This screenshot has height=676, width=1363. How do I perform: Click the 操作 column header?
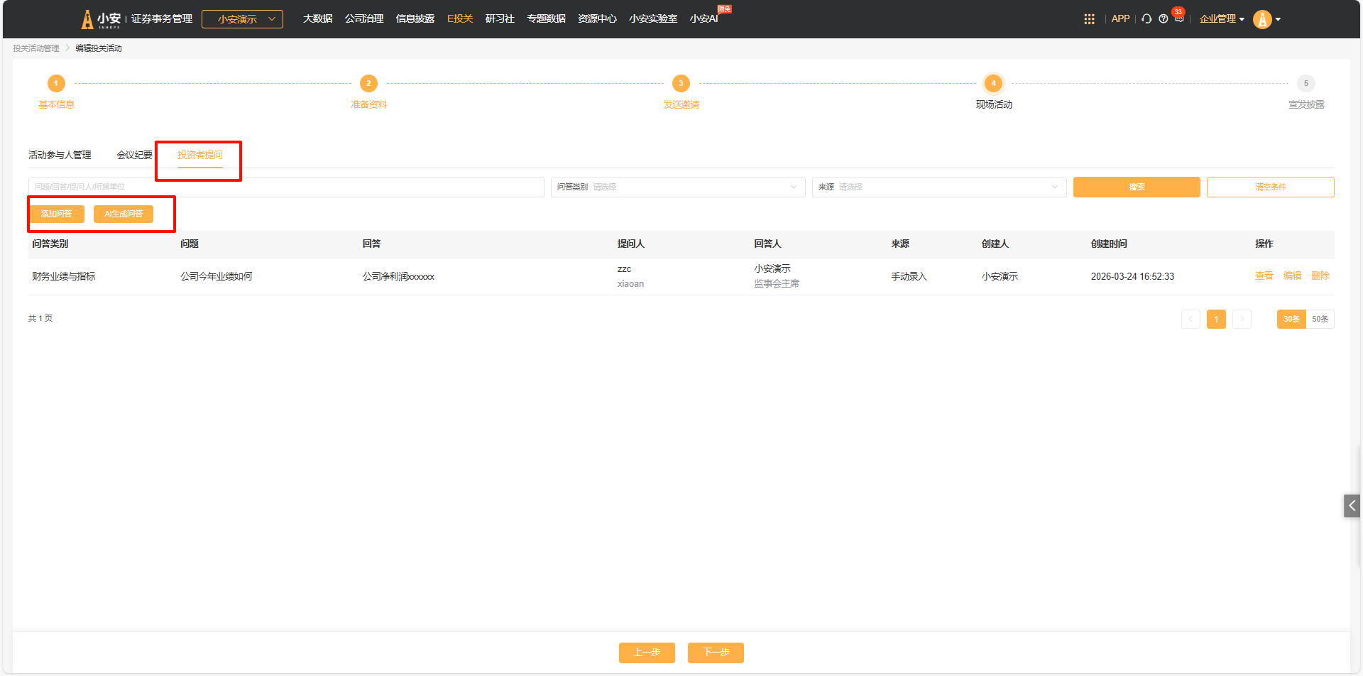point(1264,244)
